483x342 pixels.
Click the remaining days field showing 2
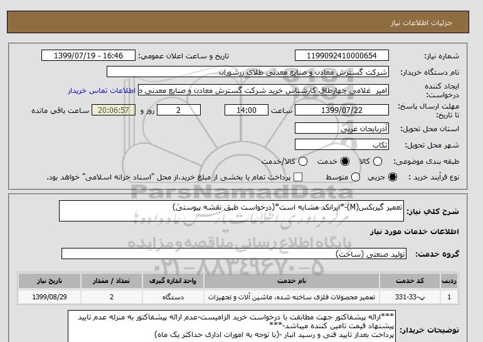click(179, 110)
